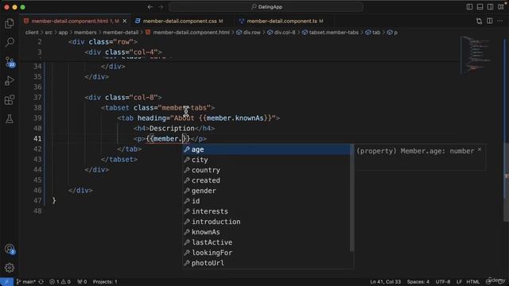Toggle secondary side bar layout icon

490,7
